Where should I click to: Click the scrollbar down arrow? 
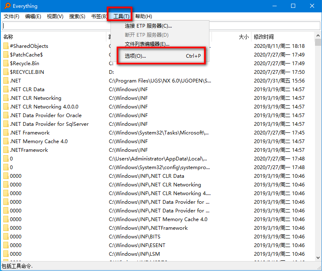[318, 258]
